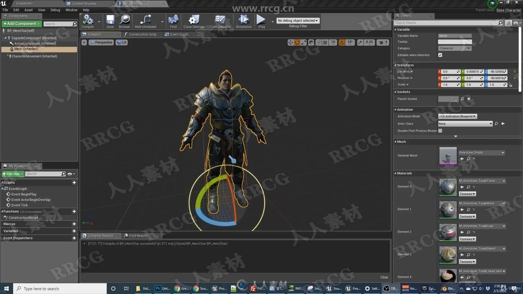Viewport: 523px width, 294px height.
Task: Click the Greystone_Empty skeletal mesh thumbnail
Action: 448,156
